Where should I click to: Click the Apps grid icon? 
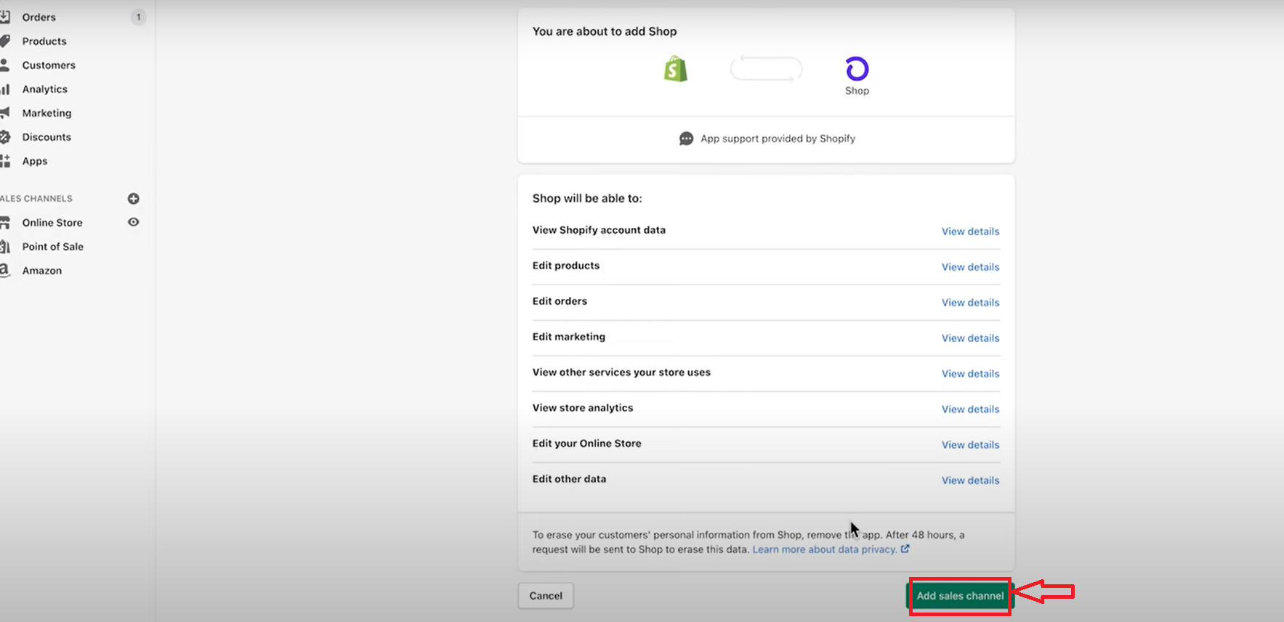pyautogui.click(x=4, y=160)
